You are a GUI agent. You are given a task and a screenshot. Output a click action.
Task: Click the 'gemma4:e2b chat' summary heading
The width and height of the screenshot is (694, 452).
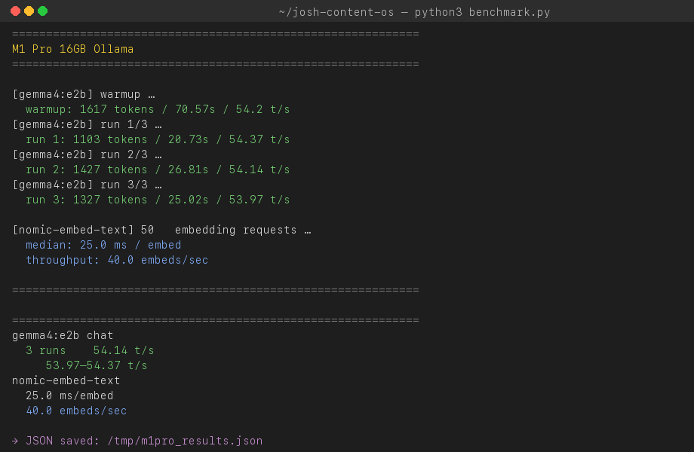(63, 335)
